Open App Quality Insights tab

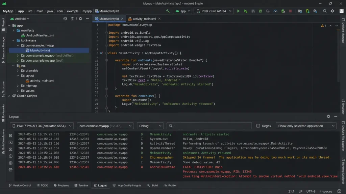point(127,186)
